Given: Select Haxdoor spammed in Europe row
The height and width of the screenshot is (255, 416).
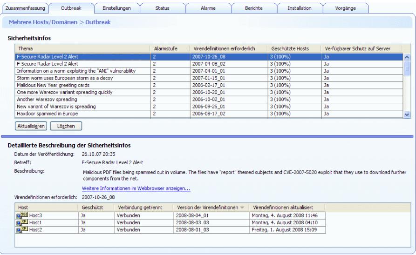Looking at the screenshot, I should tap(209, 114).
